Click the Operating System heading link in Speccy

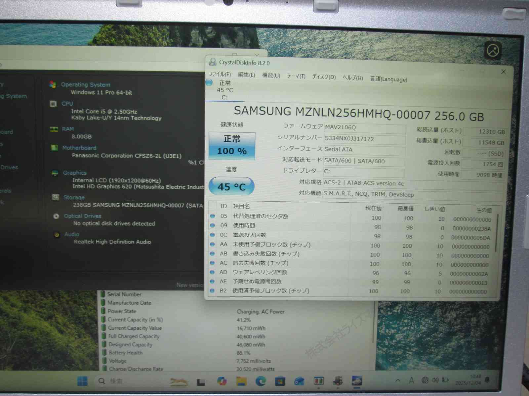86,85
